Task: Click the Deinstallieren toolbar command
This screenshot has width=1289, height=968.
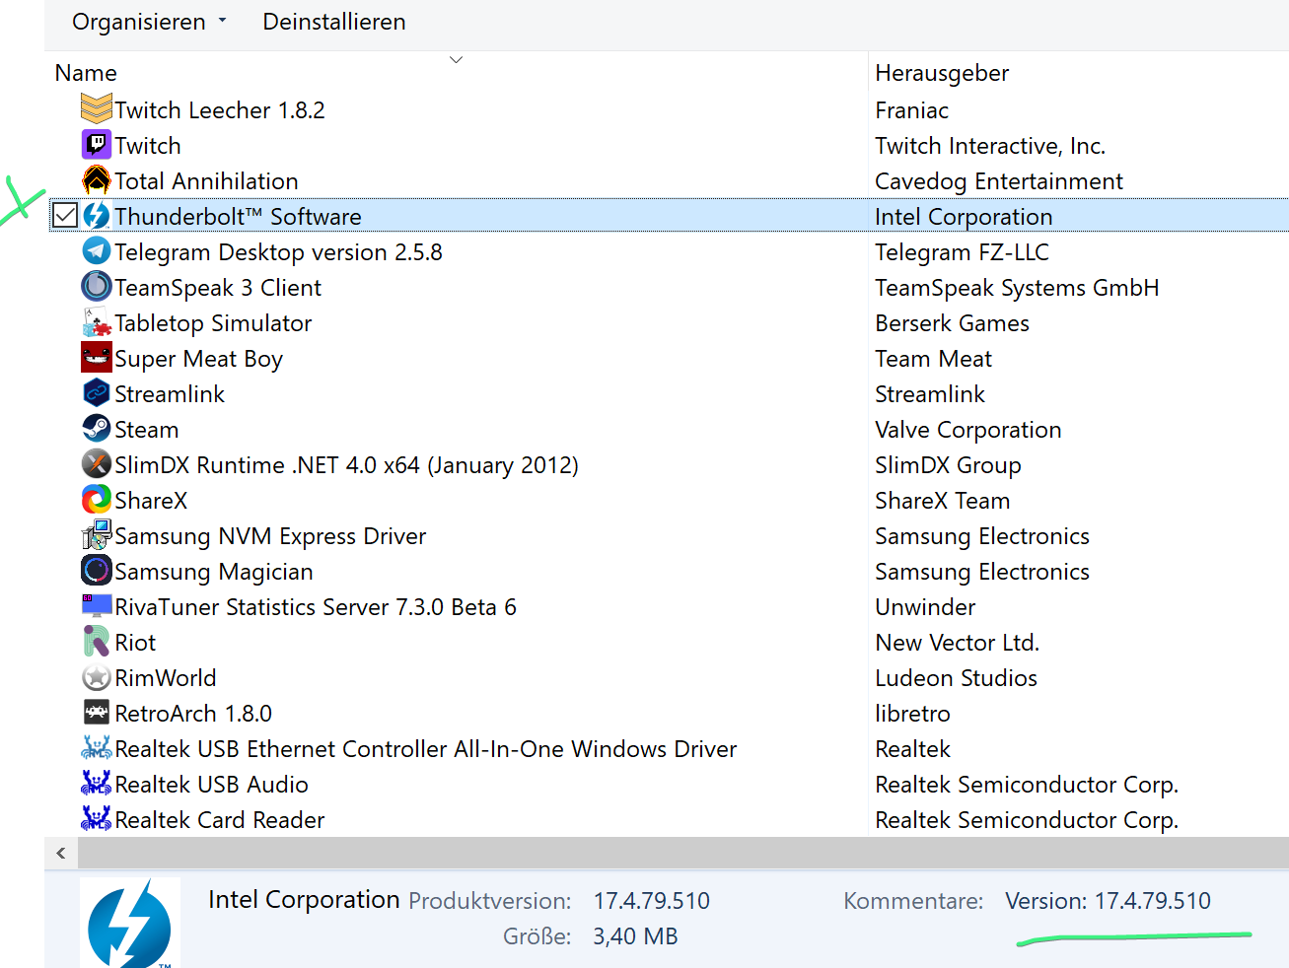Action: click(333, 22)
